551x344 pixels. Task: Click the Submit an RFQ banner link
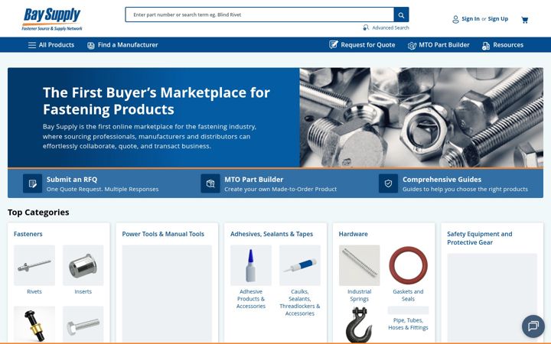(x=72, y=180)
